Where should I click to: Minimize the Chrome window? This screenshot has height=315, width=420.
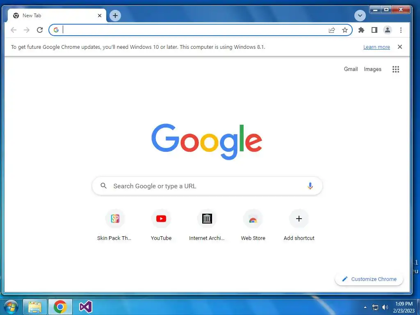(x=375, y=10)
